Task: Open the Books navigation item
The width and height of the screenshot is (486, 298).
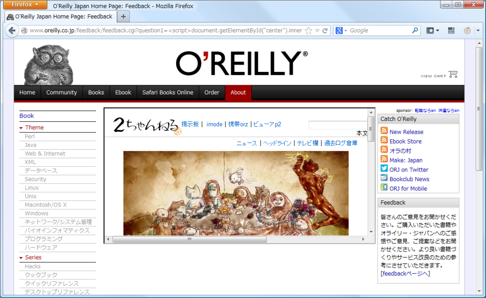Action: 96,92
